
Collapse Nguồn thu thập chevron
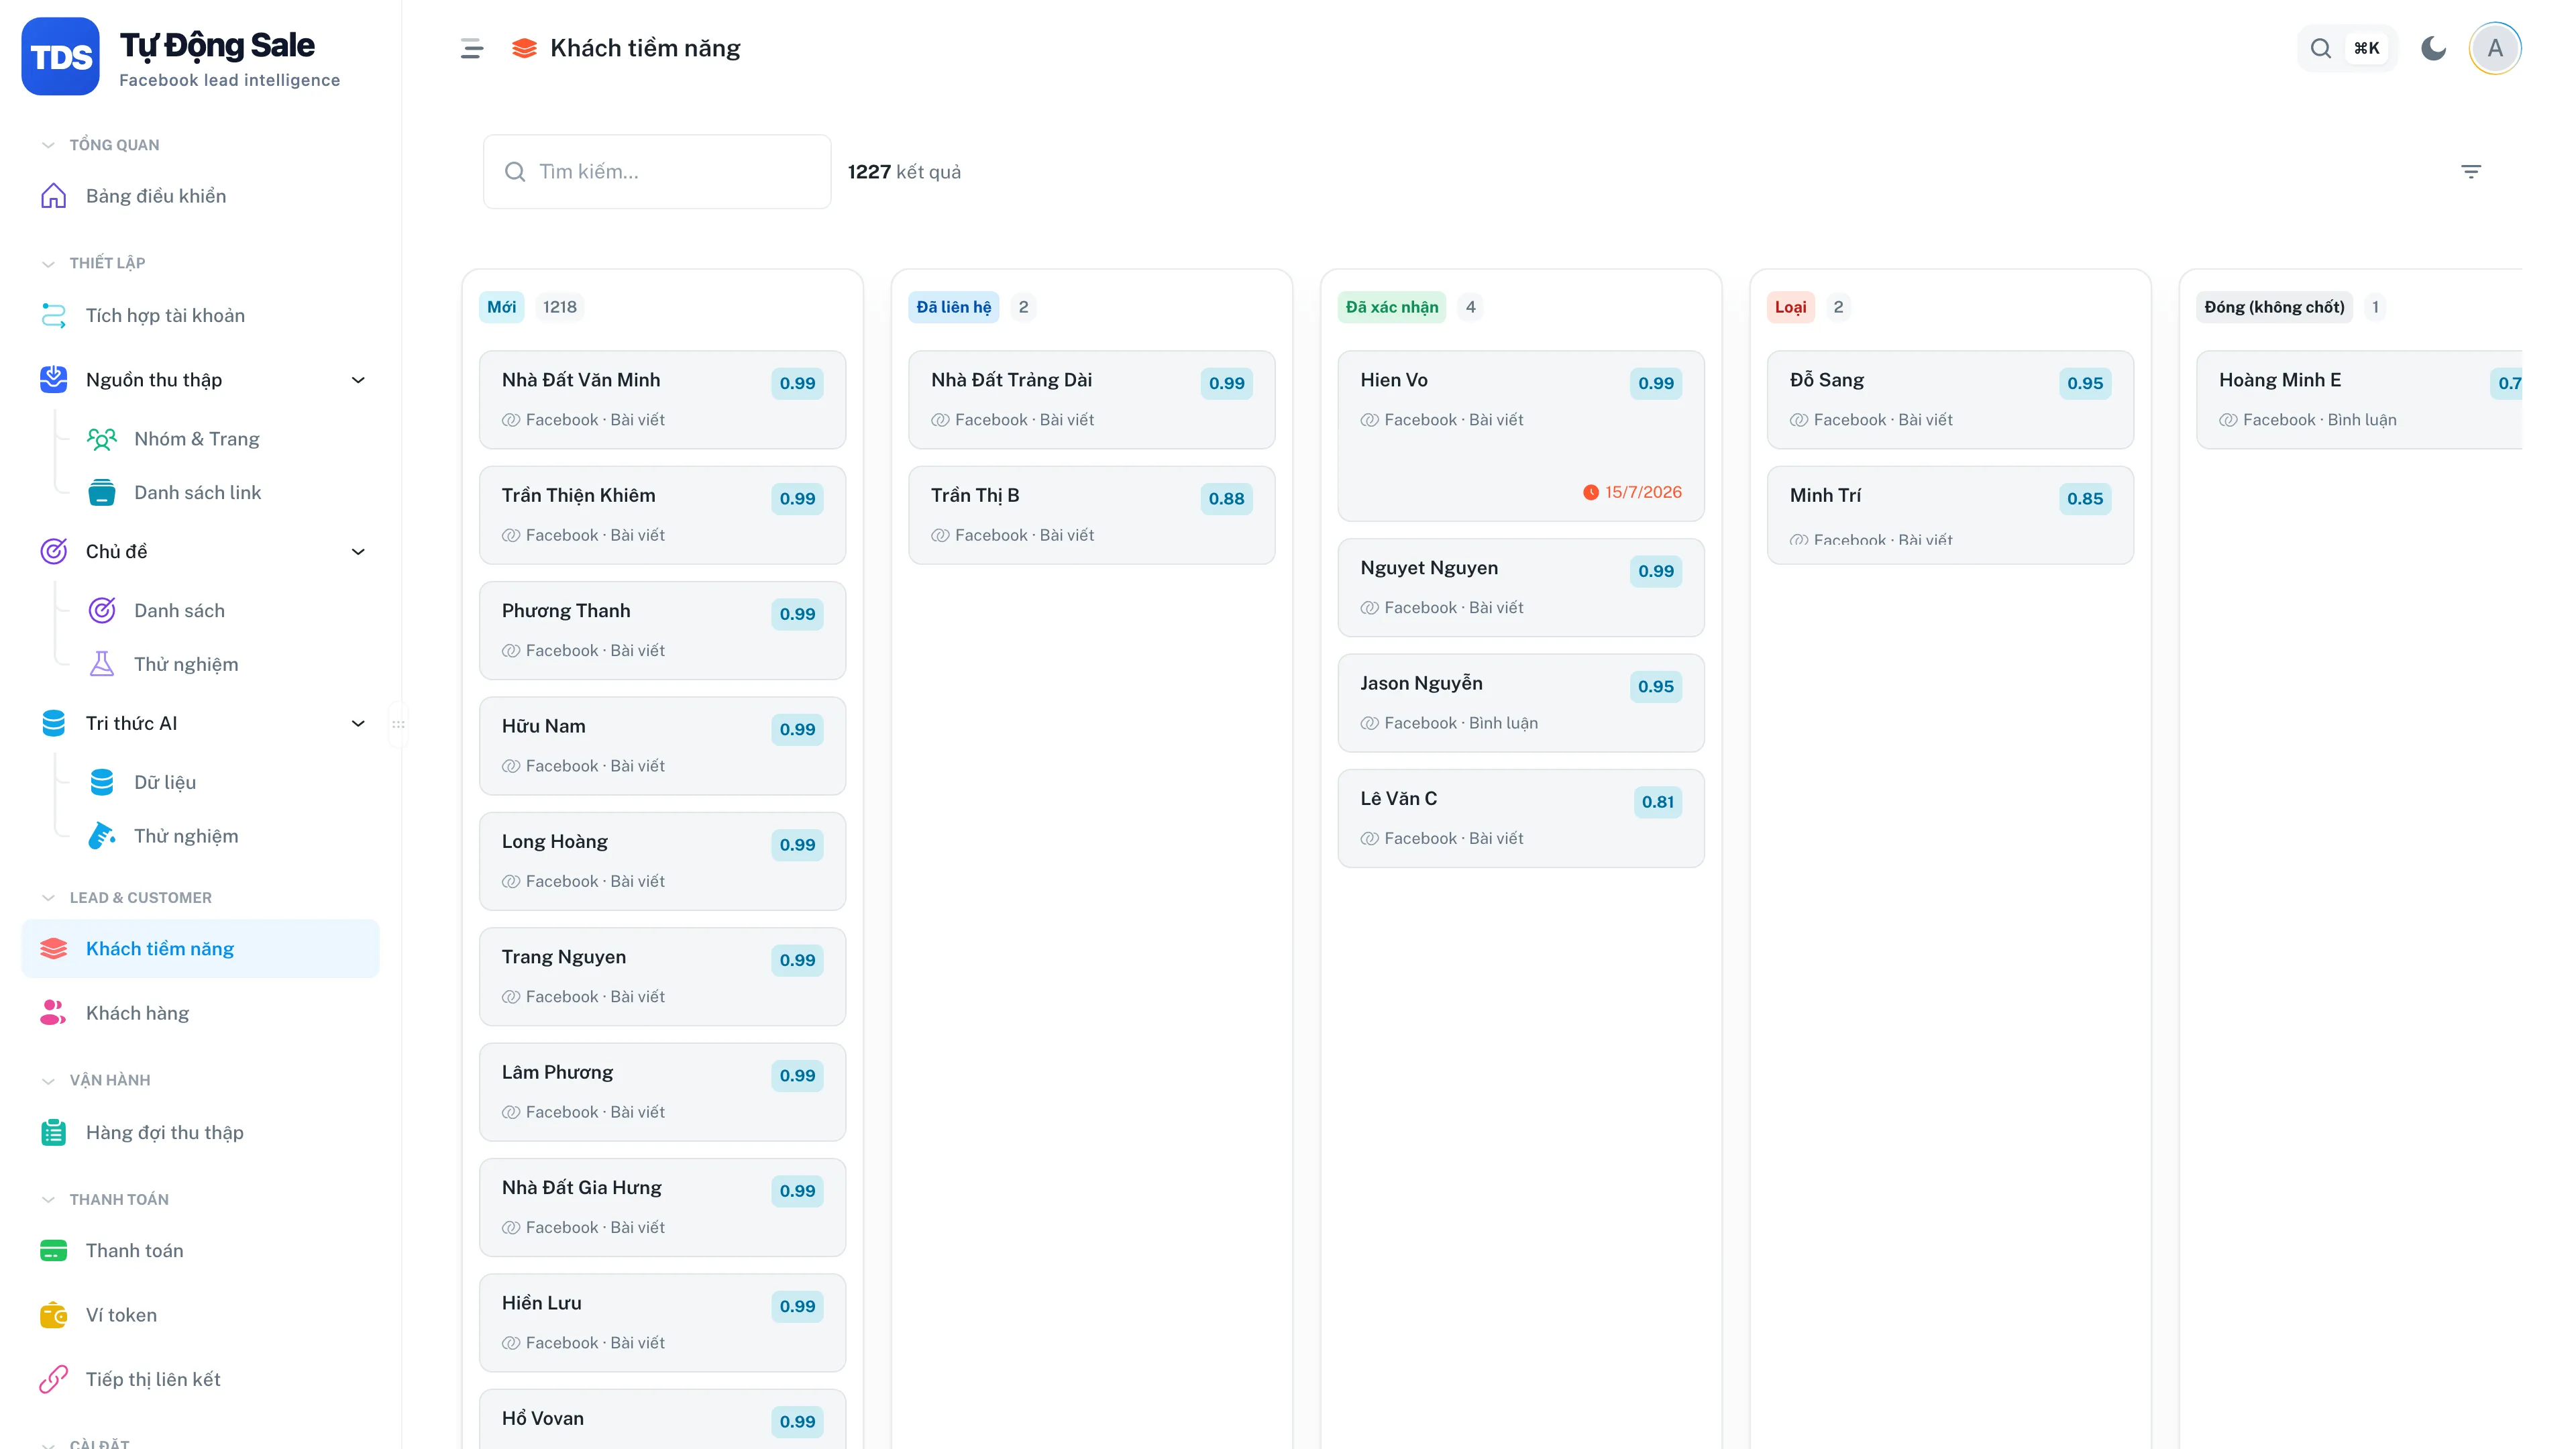pyautogui.click(x=358, y=380)
